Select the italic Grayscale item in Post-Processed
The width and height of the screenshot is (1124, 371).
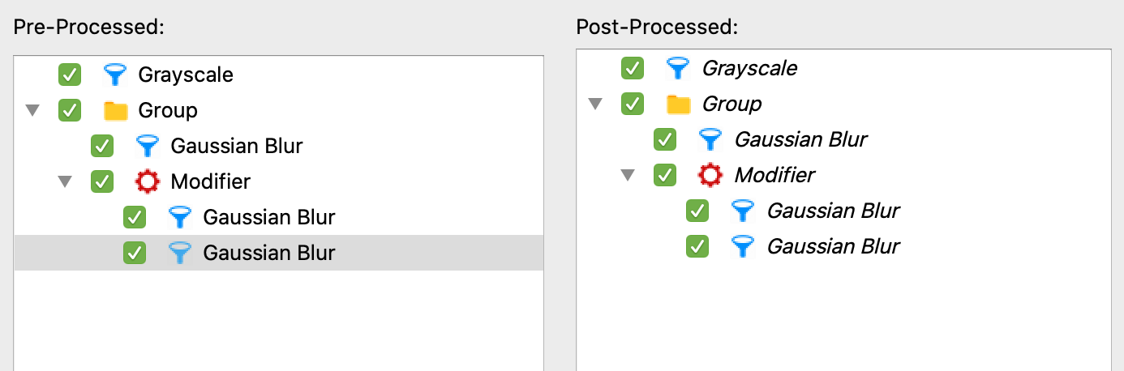pos(749,68)
